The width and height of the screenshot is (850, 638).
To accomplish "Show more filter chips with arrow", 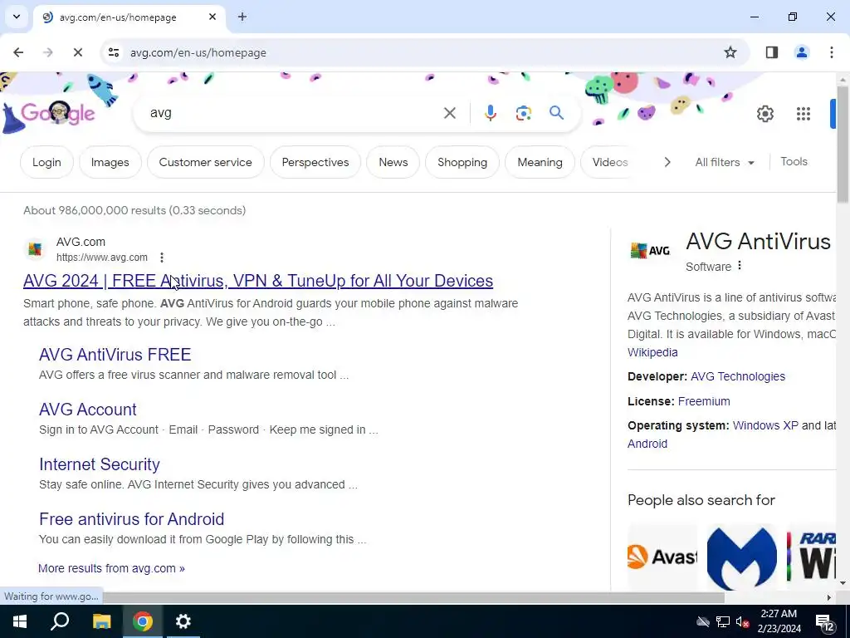I will 667,162.
